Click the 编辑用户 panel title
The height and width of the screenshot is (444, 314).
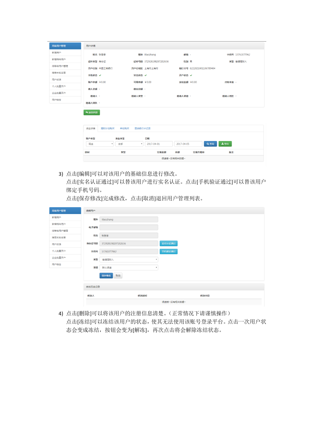coord(91,210)
